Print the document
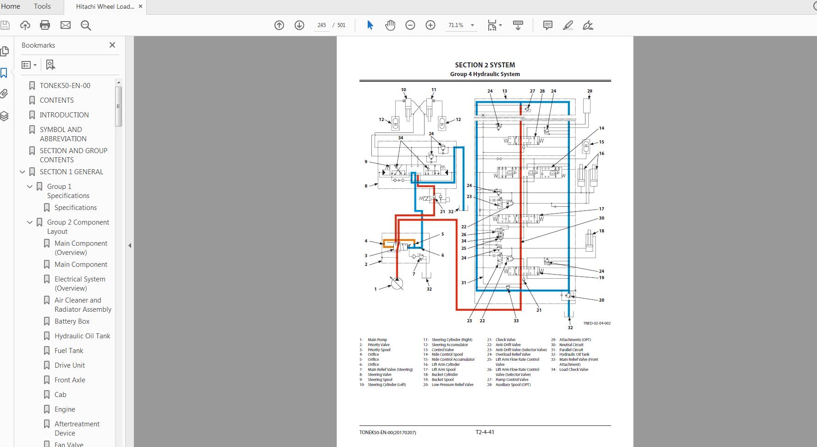The image size is (817, 447). (x=44, y=25)
